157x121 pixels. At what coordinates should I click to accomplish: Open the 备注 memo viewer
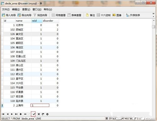90,15
